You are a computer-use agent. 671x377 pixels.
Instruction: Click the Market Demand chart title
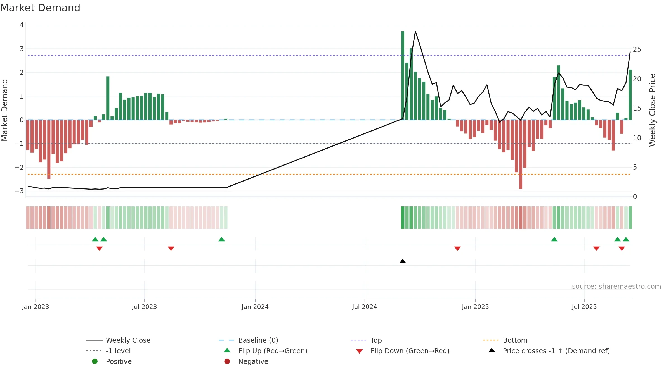[40, 8]
